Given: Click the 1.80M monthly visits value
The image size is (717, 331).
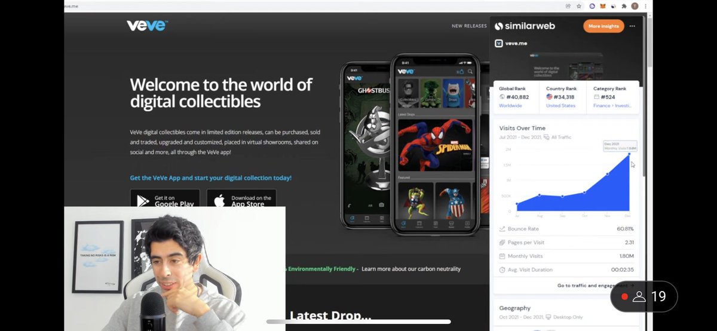Looking at the screenshot, I should 626,256.
